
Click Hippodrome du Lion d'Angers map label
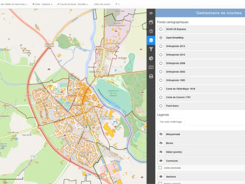click(x=113, y=93)
